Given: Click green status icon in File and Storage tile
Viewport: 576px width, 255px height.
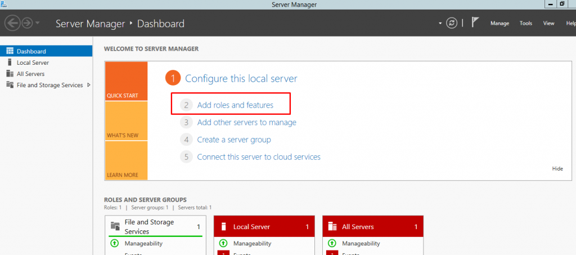Looking at the screenshot, I should [x=114, y=243].
